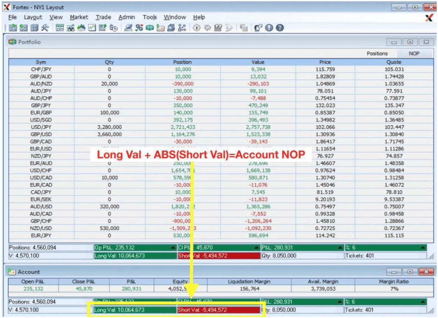Sort by the Qty column header
This screenshot has width=438, height=318.
pyautogui.click(x=109, y=62)
